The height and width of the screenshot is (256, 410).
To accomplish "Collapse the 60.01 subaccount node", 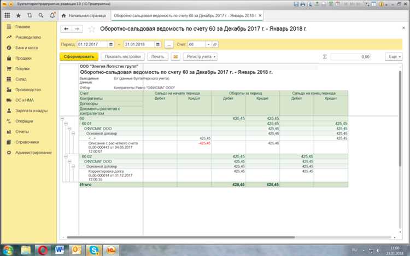I will (66, 124).
